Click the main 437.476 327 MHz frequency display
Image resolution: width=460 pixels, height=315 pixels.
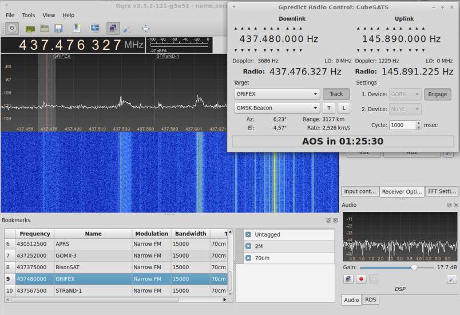click(73, 45)
